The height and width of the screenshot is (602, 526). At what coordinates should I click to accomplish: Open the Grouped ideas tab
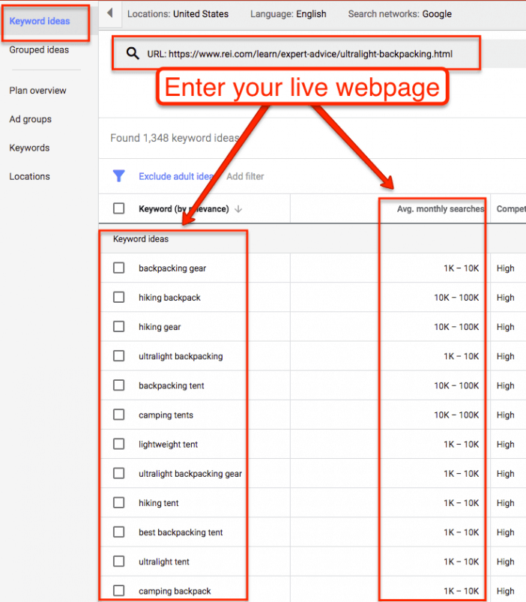(x=39, y=50)
